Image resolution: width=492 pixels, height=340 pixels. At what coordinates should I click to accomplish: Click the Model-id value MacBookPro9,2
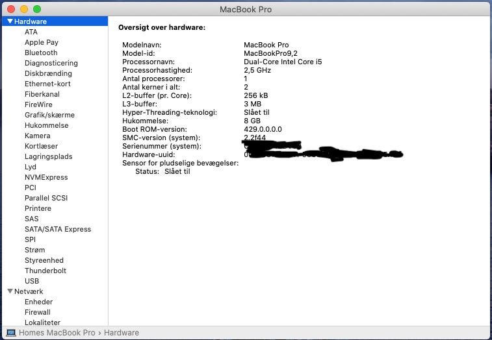click(270, 53)
